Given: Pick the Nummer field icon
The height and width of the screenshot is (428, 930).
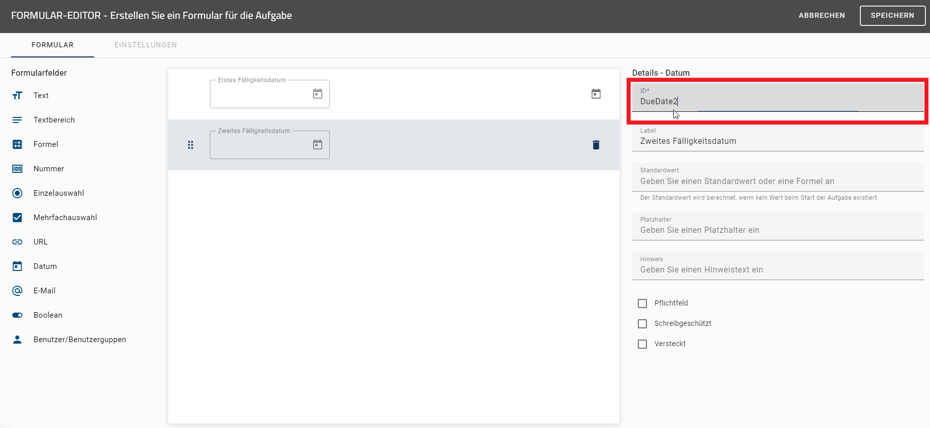Looking at the screenshot, I should 17,169.
